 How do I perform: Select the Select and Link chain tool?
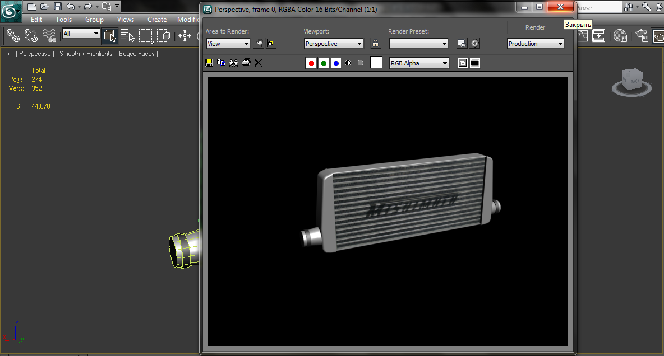pos(12,36)
